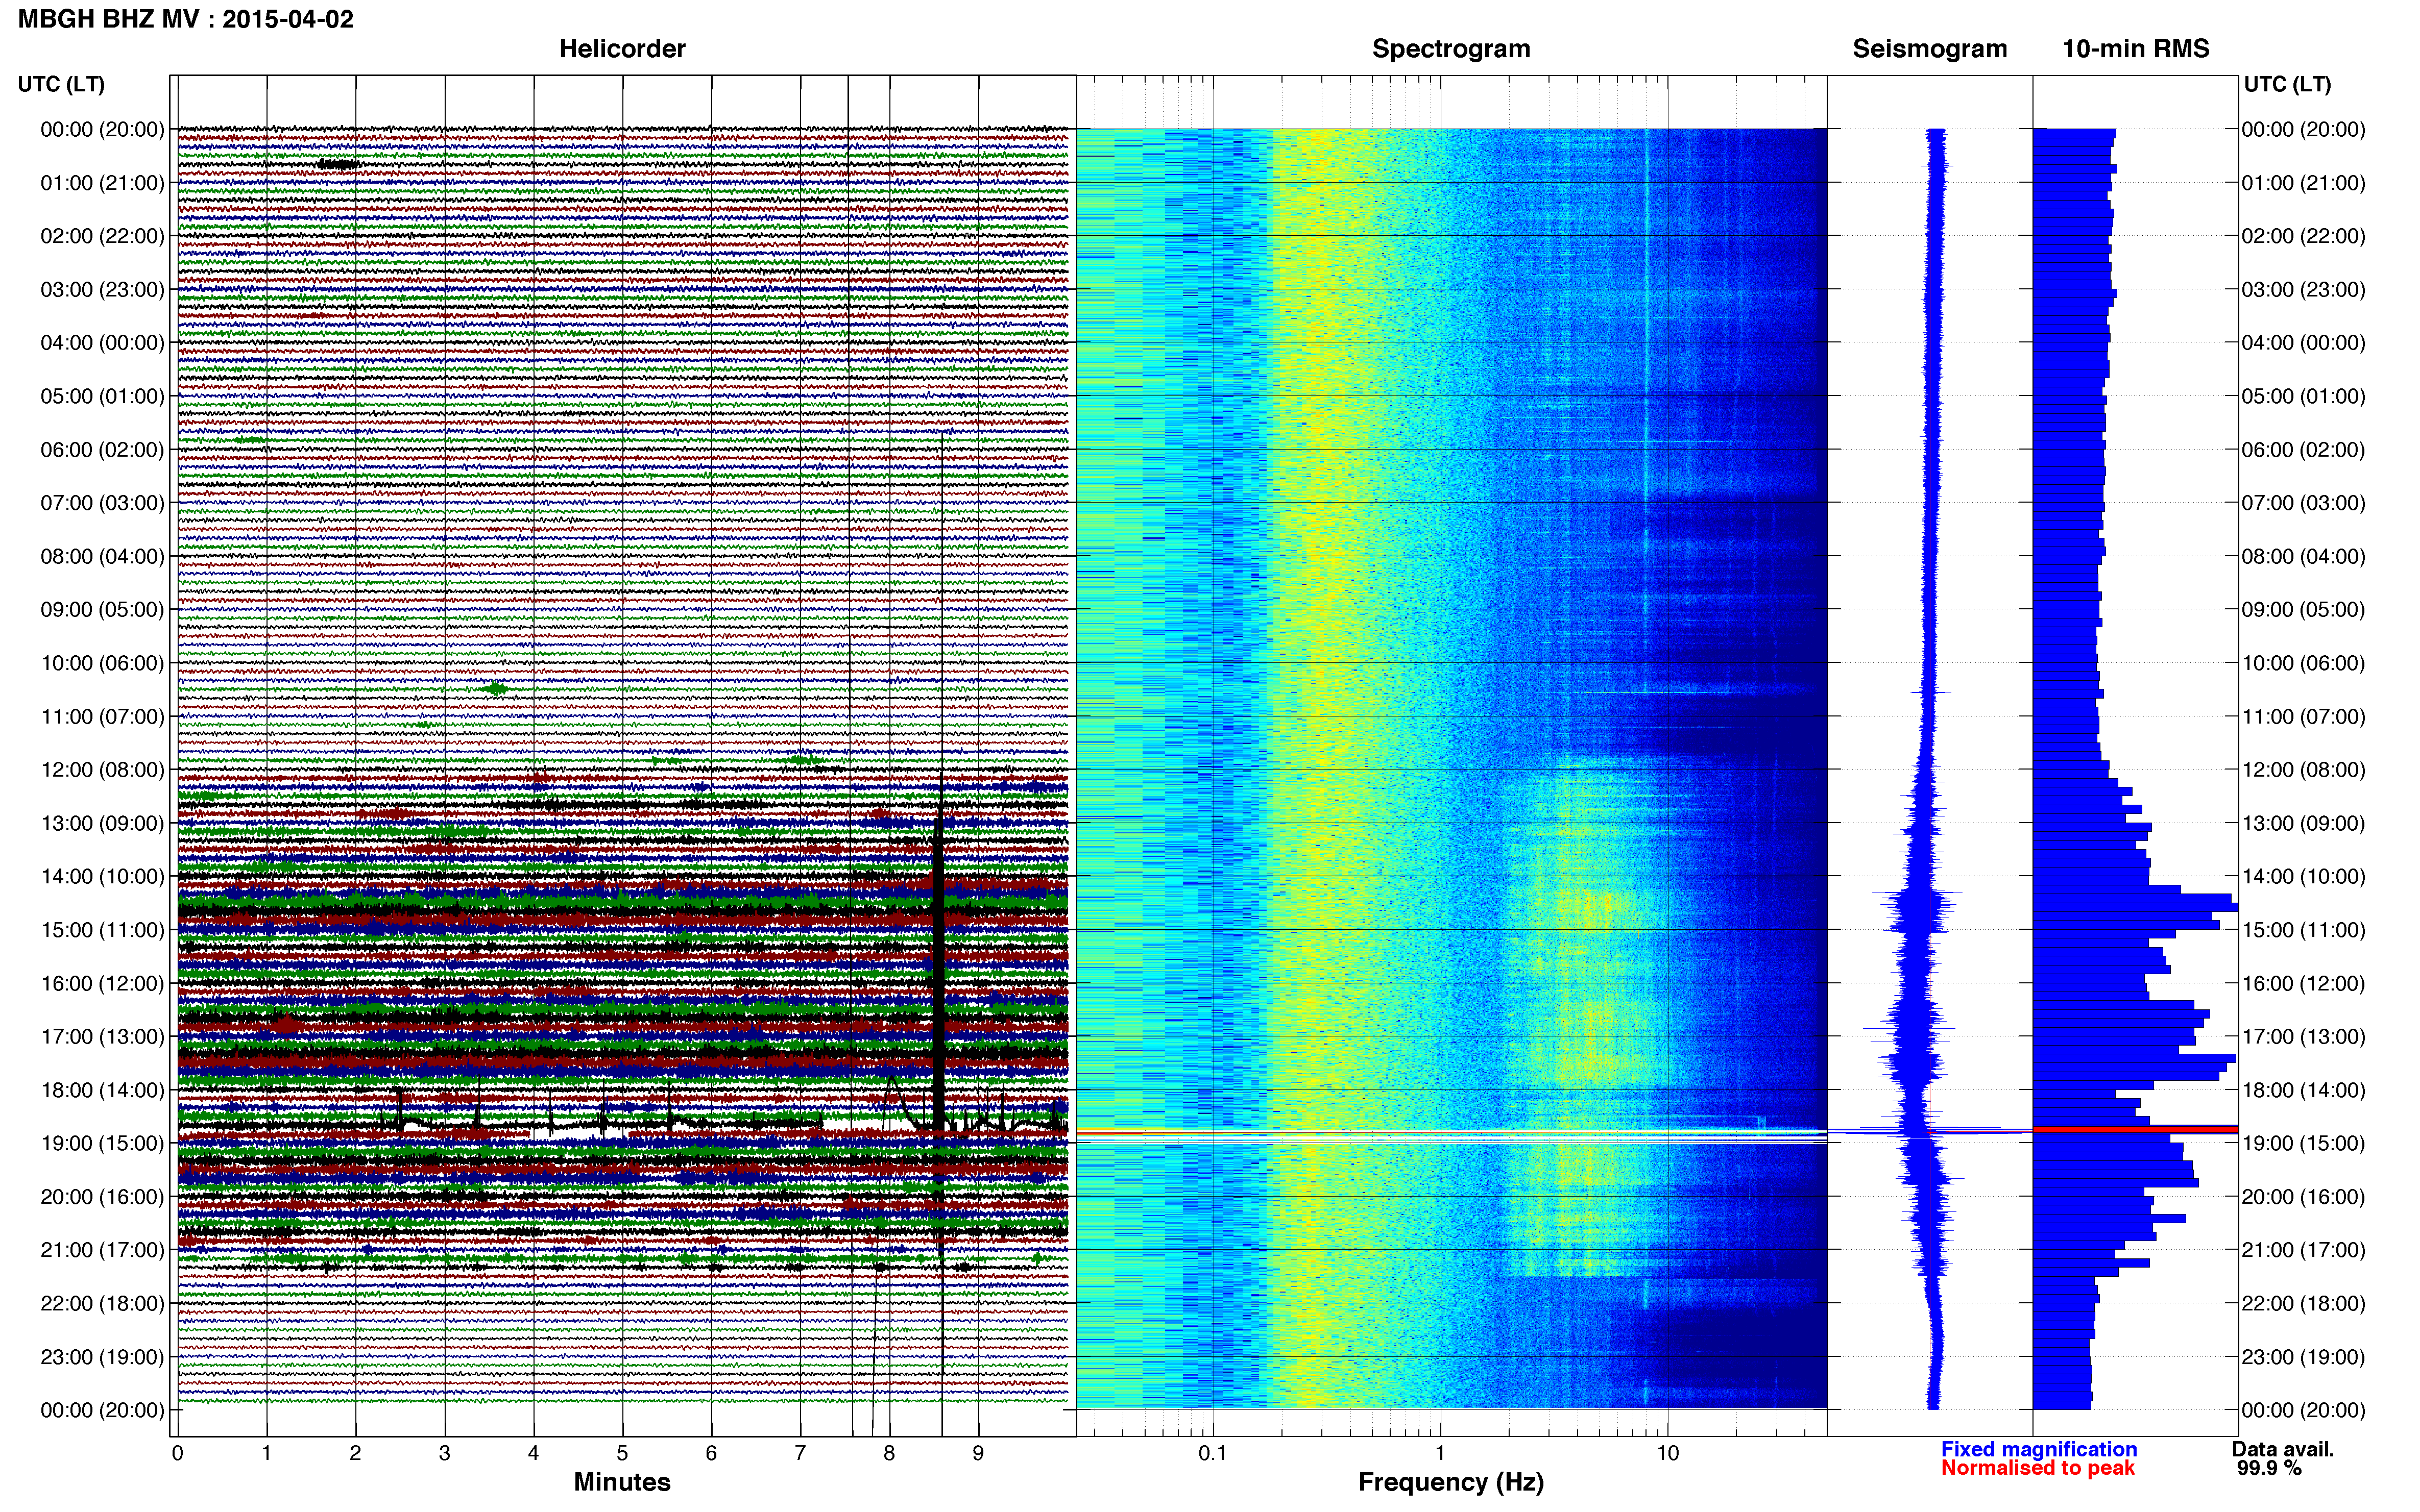Click the 'Frequency (Hz)' x-axis label
Image resolution: width=2420 pixels, height=1512 pixels.
[x=1450, y=1482]
